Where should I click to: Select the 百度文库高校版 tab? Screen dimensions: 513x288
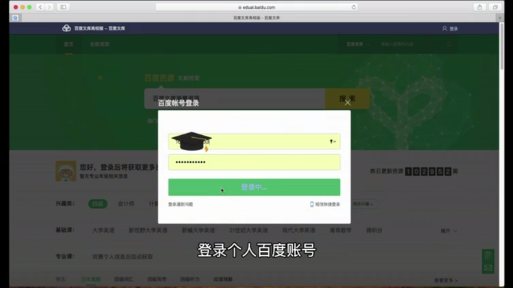click(x=256, y=18)
